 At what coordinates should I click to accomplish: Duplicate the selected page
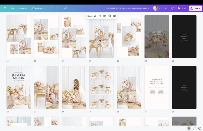point(105,16)
